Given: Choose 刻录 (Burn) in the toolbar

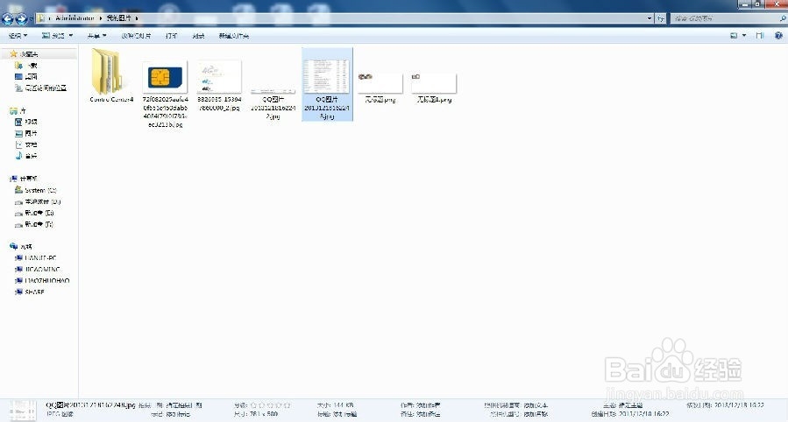Looking at the screenshot, I should tap(198, 36).
